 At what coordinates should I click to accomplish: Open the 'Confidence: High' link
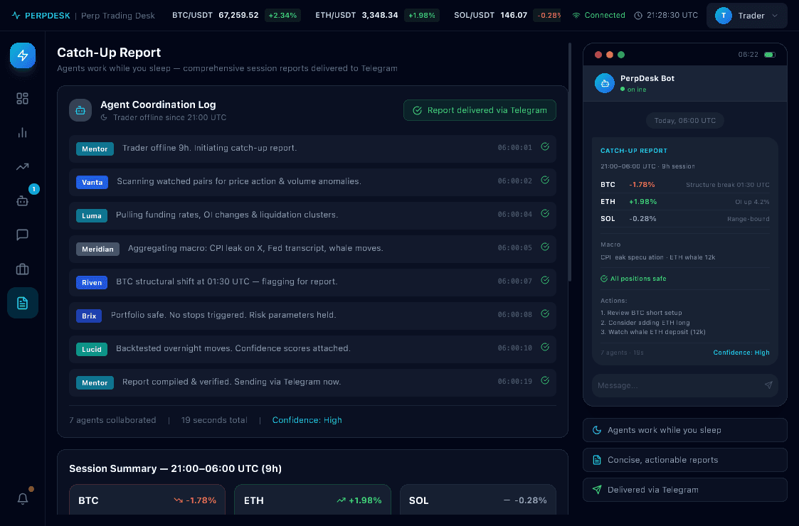(307, 420)
